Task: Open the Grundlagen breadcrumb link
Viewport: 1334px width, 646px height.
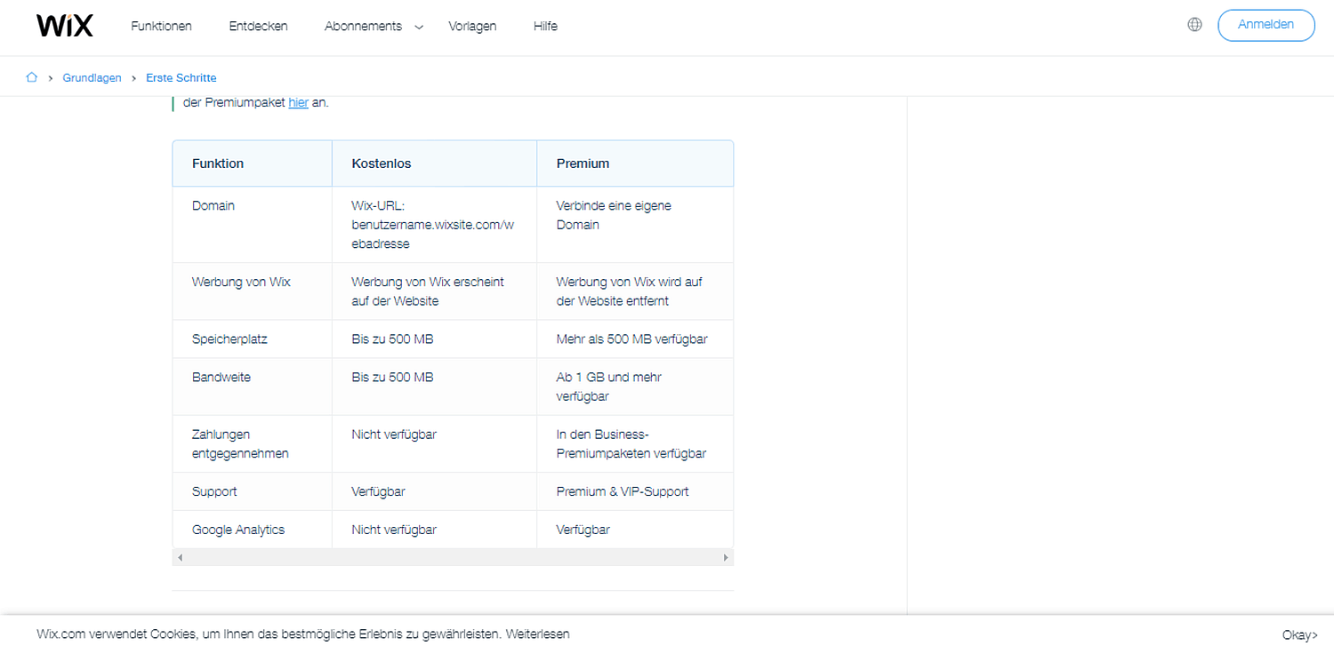Action: pyautogui.click(x=92, y=78)
